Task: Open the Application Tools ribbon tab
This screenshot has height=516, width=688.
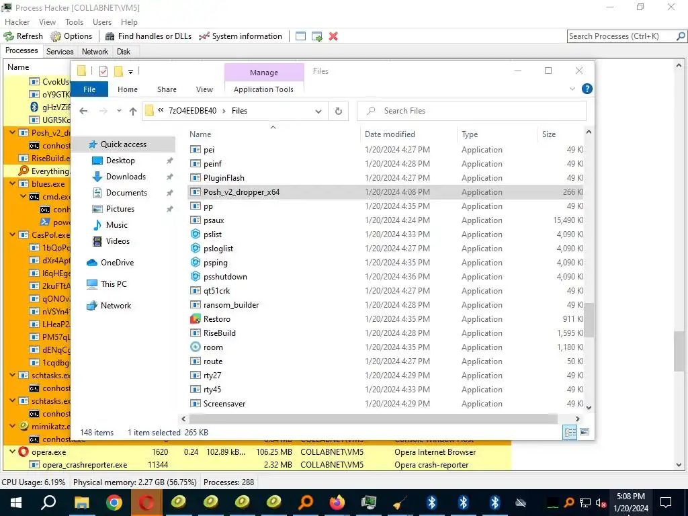Action: (x=263, y=89)
